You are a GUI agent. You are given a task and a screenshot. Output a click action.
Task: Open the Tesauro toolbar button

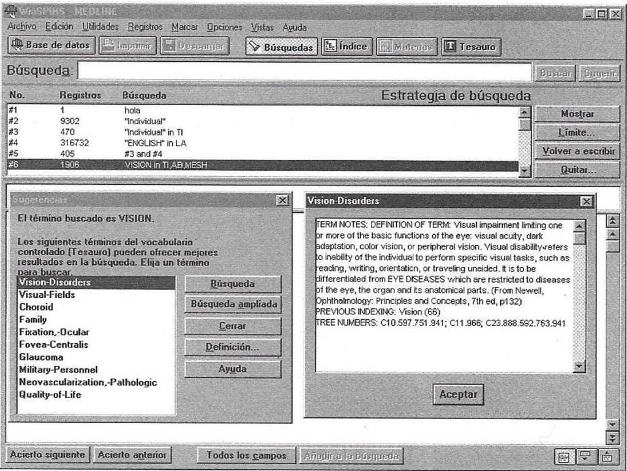[471, 46]
